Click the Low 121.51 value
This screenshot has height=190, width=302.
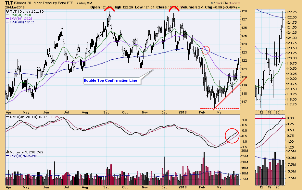pyautogui.click(x=145, y=7)
